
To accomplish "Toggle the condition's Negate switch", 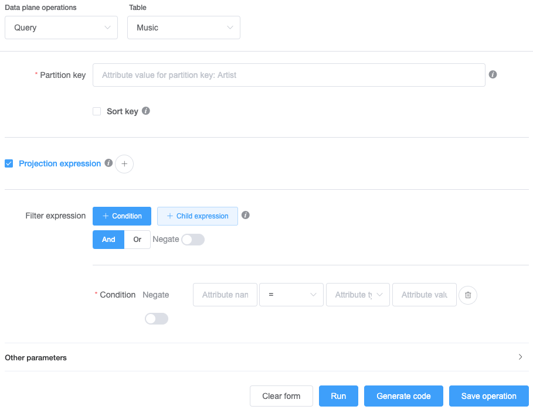I will point(156,319).
